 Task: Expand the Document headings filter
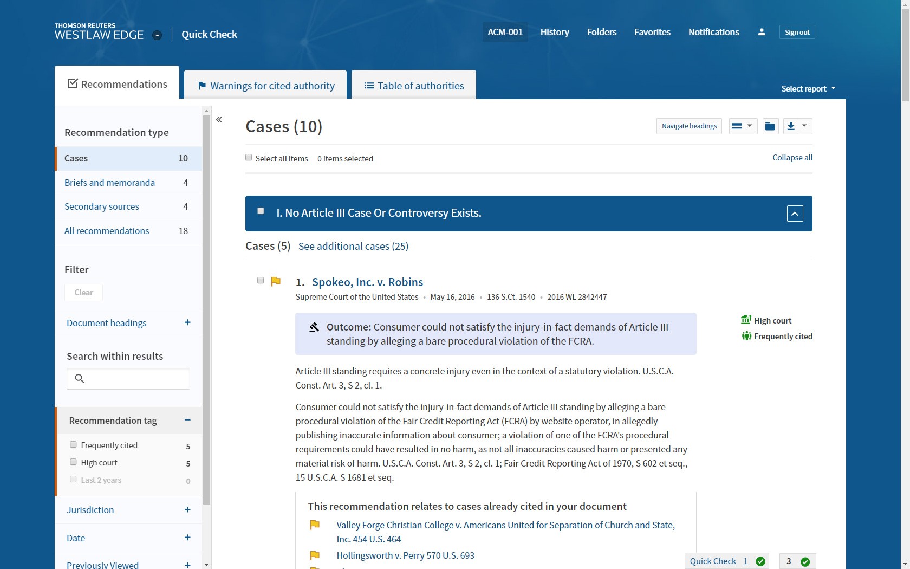pyautogui.click(x=187, y=323)
